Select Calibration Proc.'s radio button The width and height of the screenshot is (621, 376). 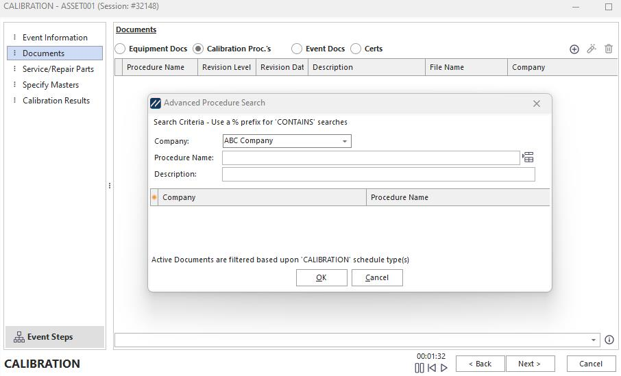pyautogui.click(x=198, y=49)
